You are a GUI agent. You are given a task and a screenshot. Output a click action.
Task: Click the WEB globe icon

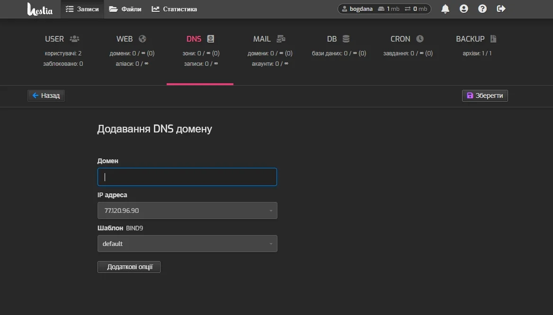[x=143, y=39]
